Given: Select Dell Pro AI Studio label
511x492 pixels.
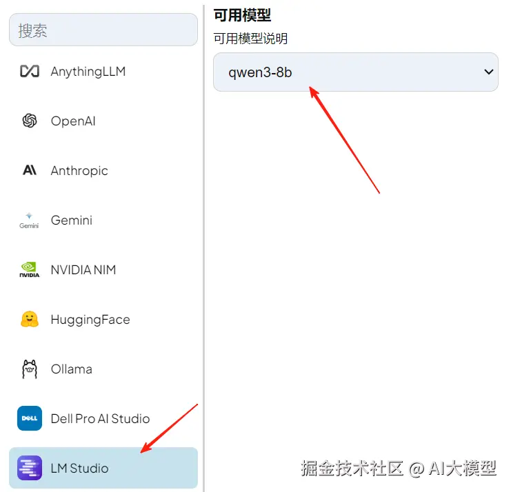Looking at the screenshot, I should (100, 418).
